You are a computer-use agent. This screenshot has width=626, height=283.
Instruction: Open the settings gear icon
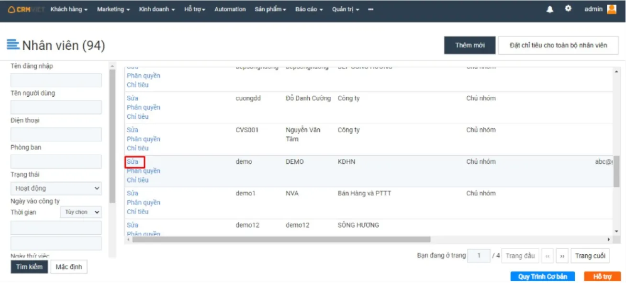568,9
